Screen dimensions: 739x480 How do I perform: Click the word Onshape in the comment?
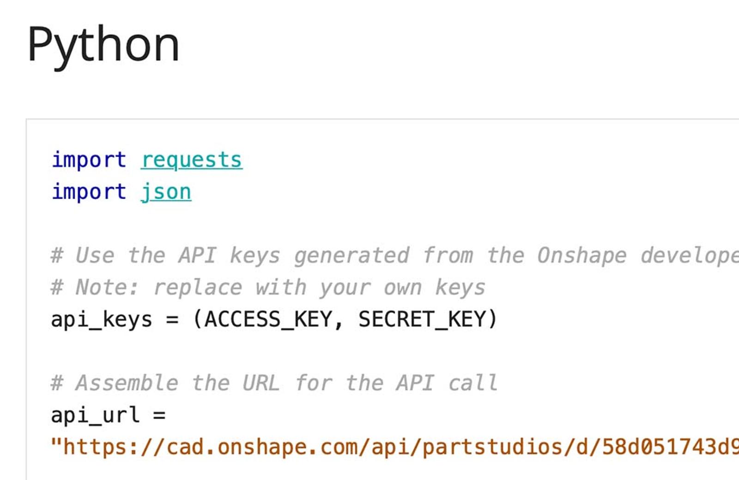[582, 256]
